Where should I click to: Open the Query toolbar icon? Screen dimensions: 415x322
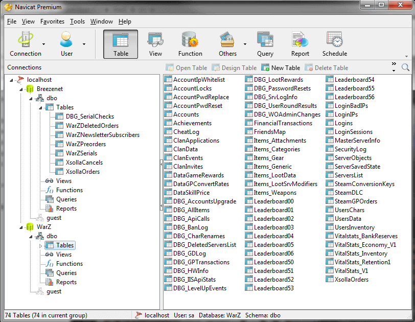265,44
